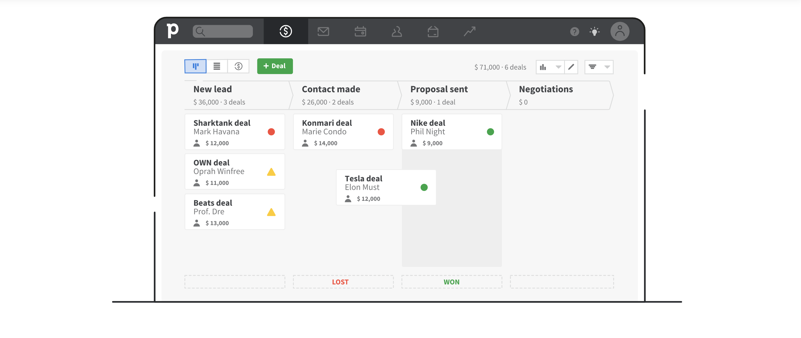Screen dimensions: 801x338
Task: Switch to list view
Action: tap(217, 66)
